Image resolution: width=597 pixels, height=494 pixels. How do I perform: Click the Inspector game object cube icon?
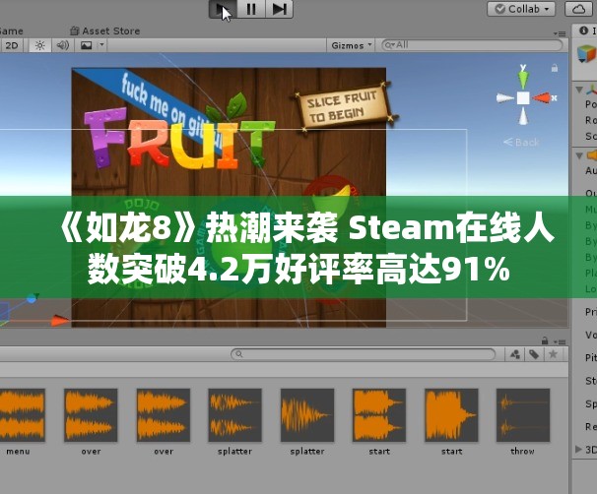[587, 54]
